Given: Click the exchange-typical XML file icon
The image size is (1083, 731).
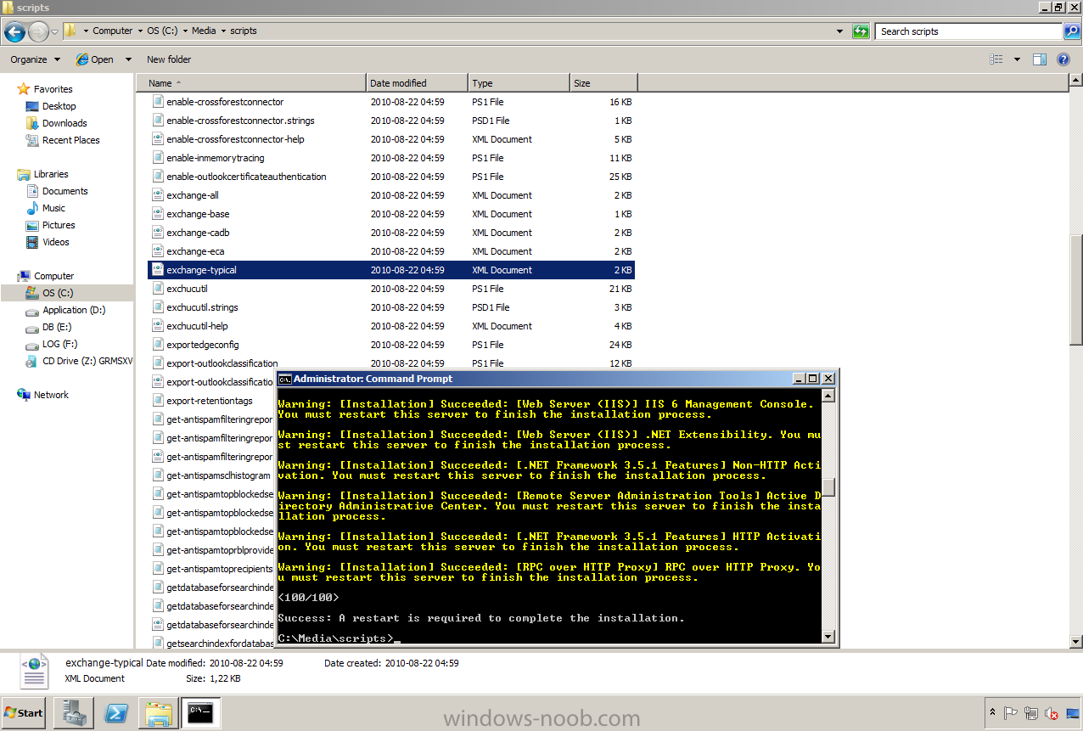Looking at the screenshot, I should [x=157, y=270].
